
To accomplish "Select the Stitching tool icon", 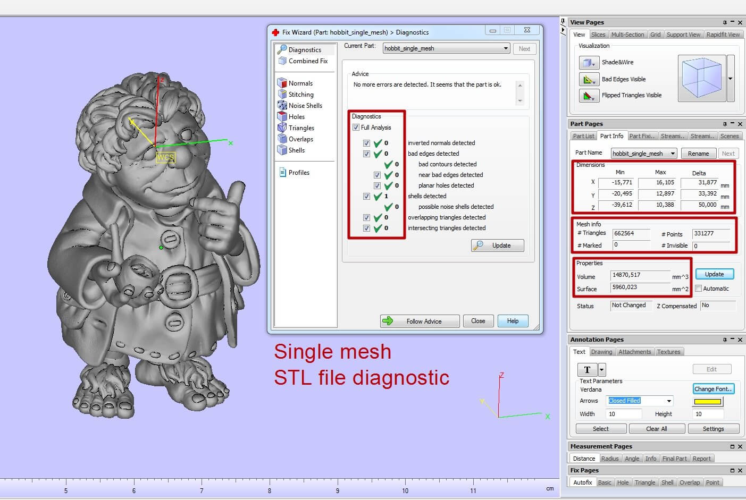I will [282, 94].
